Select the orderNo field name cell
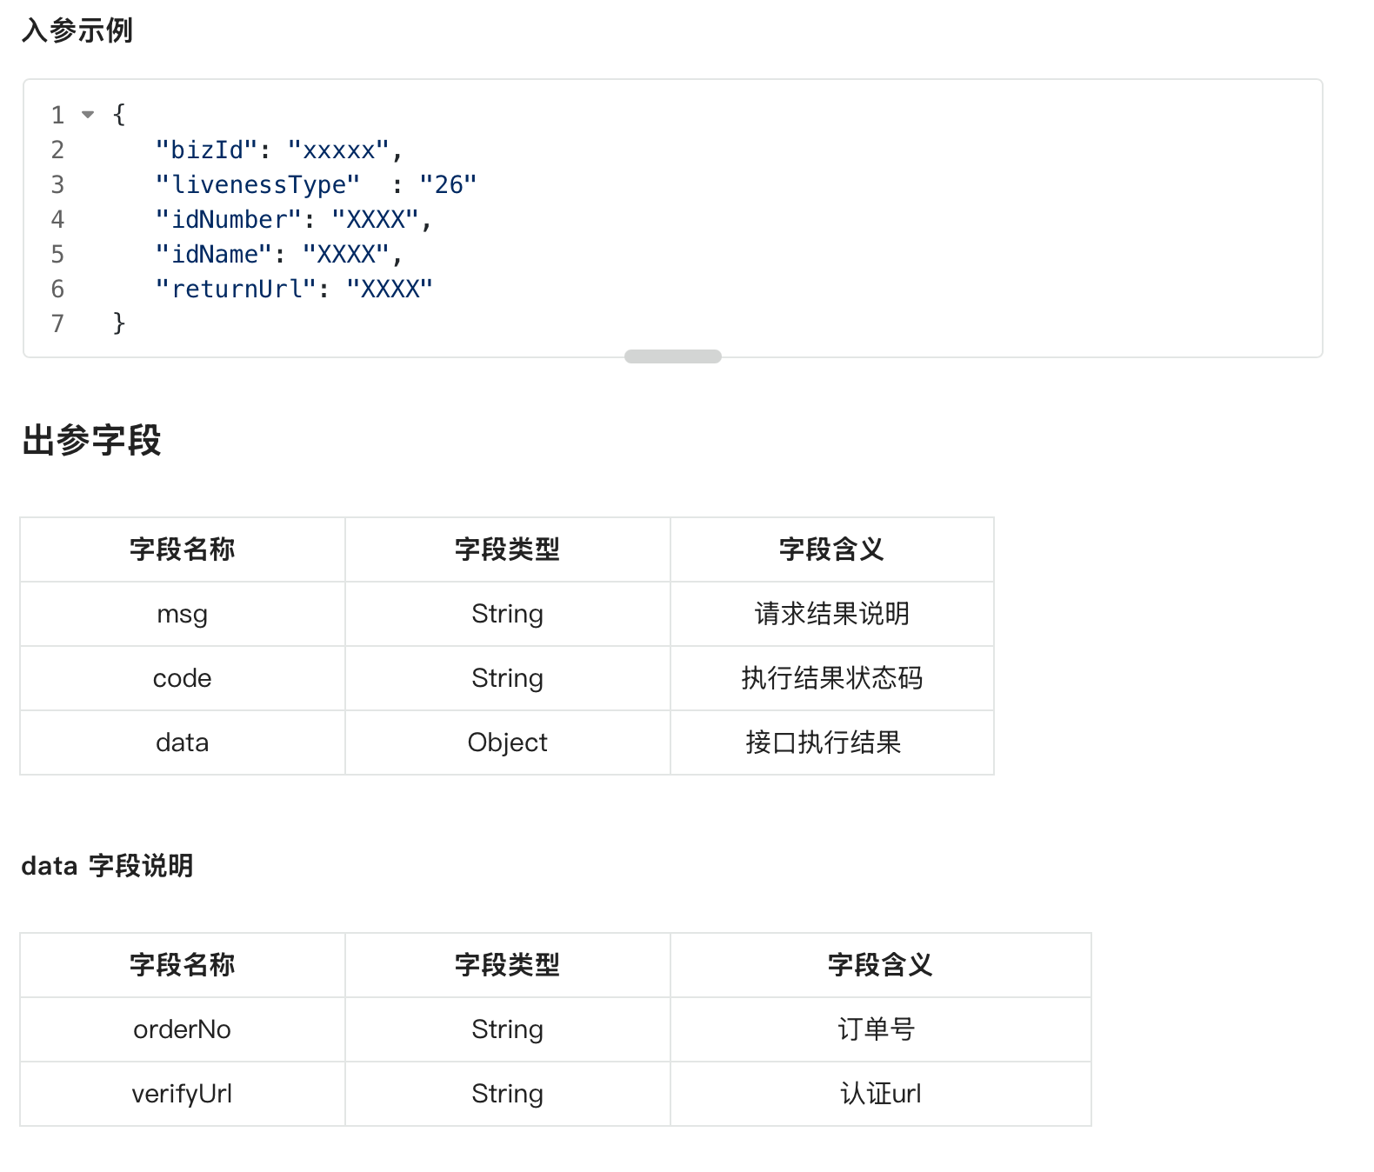Screen dimensions: 1374x1172 pos(183,1029)
